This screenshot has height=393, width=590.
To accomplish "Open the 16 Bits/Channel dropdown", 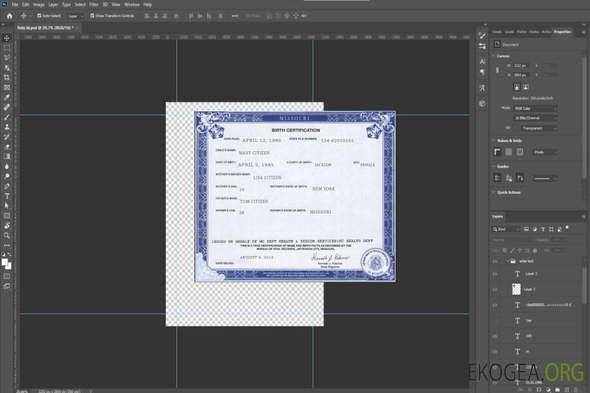I will click(x=535, y=118).
